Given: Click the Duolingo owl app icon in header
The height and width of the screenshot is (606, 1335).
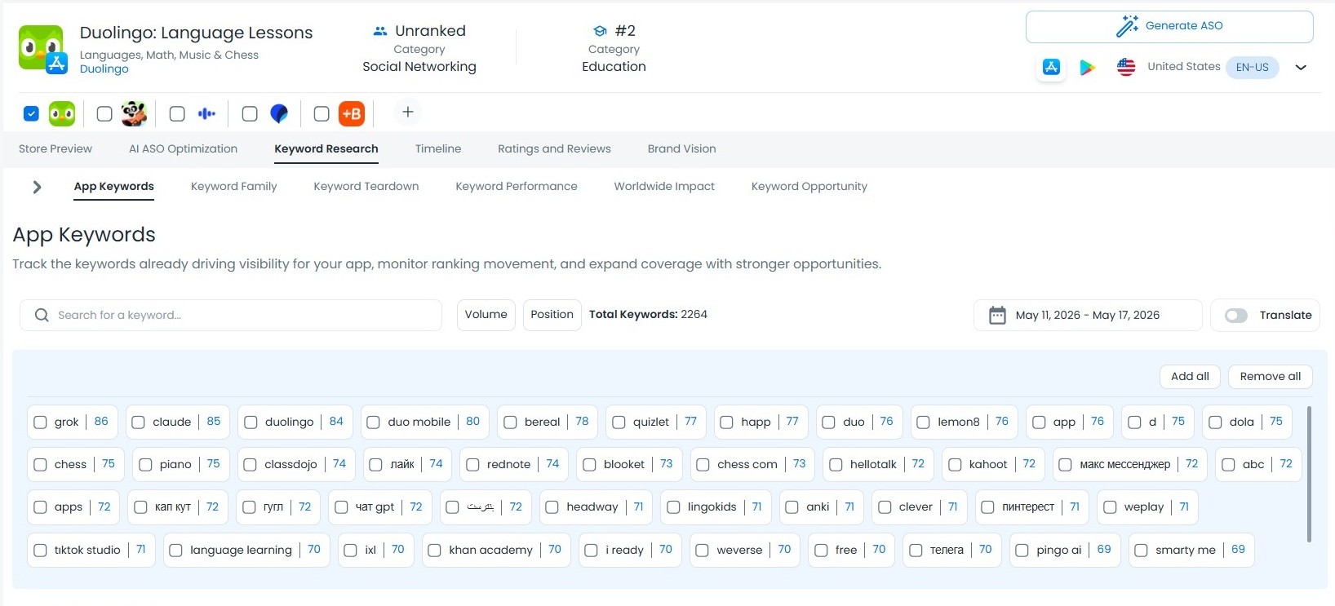Looking at the screenshot, I should point(41,47).
